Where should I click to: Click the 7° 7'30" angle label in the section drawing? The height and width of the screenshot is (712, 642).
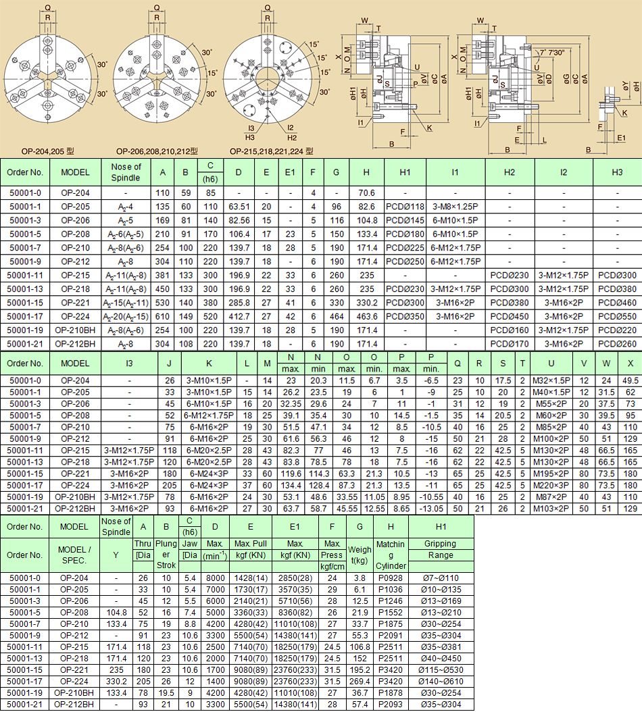point(552,53)
